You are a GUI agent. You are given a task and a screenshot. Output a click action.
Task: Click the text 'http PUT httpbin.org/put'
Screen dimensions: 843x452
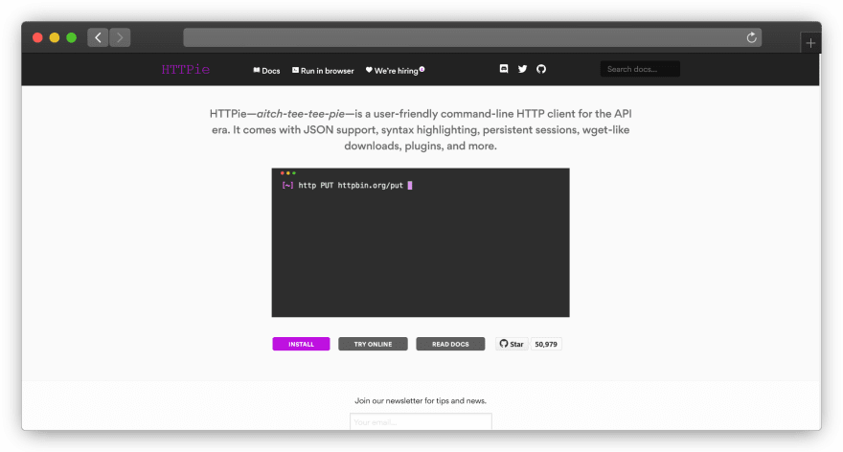point(351,186)
